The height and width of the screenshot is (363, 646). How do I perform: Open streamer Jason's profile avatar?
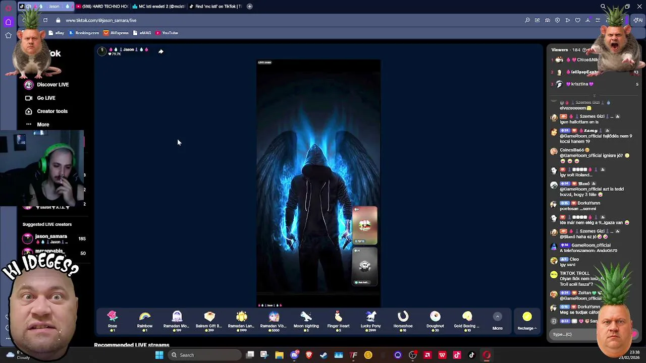click(102, 50)
